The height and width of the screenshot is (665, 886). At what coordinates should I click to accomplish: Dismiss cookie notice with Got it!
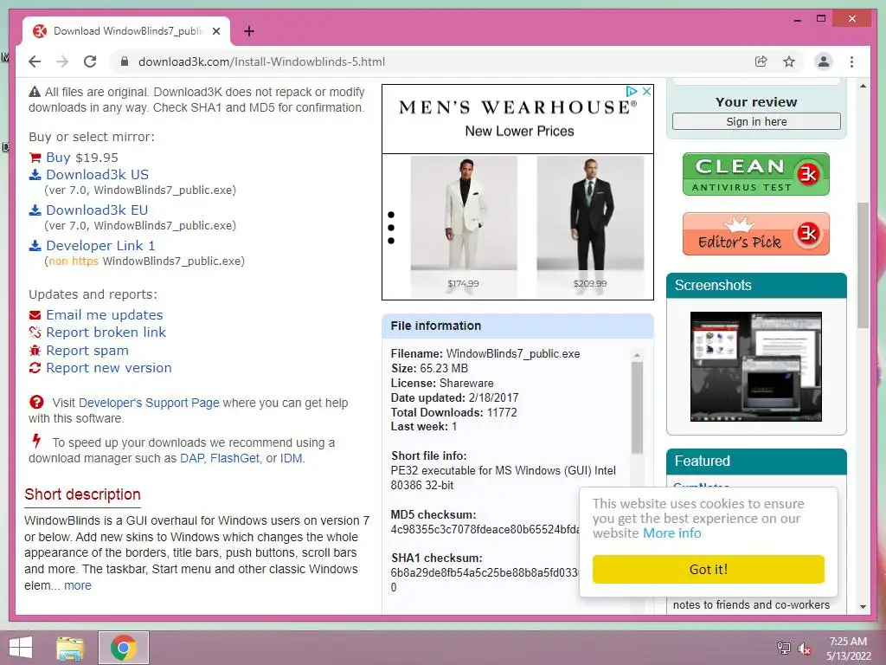708,569
